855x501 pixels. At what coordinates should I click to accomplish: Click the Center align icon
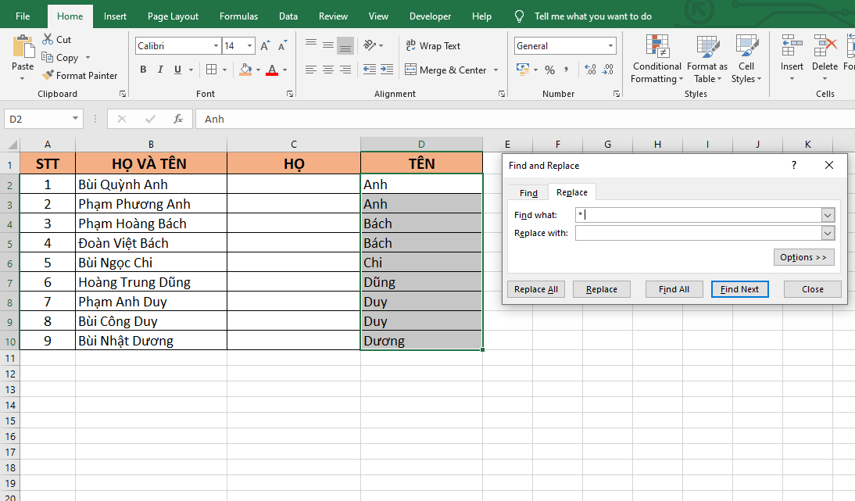click(327, 70)
